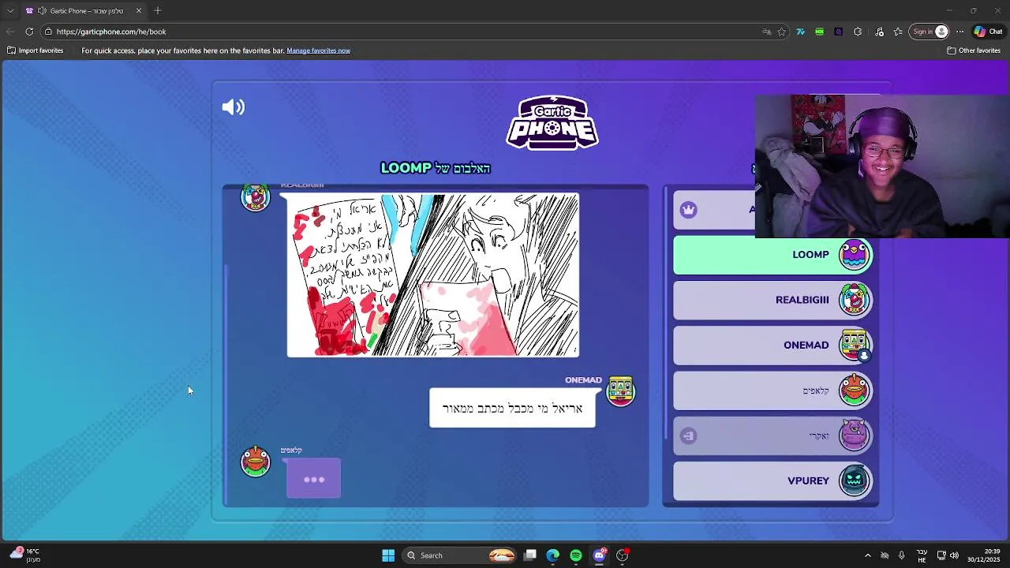Click the Gartic Phone logo

(x=552, y=123)
